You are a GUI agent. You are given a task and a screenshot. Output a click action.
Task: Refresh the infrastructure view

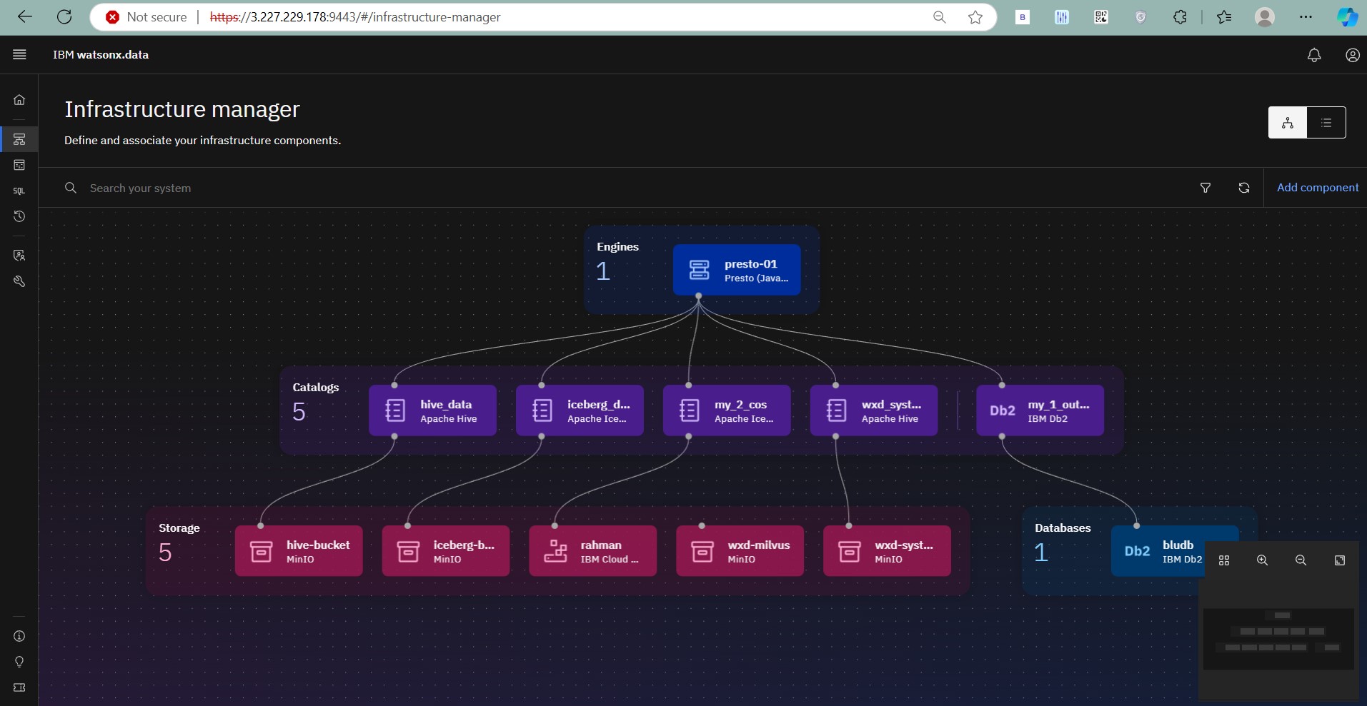pyautogui.click(x=1244, y=188)
